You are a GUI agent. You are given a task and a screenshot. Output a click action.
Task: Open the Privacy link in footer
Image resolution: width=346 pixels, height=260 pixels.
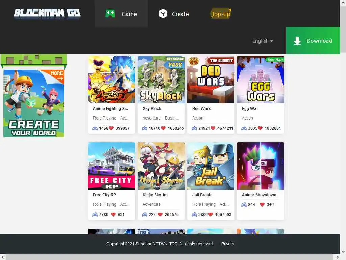227,244
